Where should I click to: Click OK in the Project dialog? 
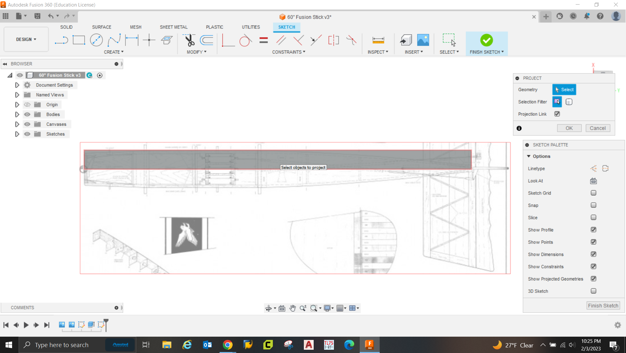(569, 128)
